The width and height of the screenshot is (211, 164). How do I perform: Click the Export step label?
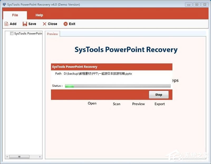159,104
